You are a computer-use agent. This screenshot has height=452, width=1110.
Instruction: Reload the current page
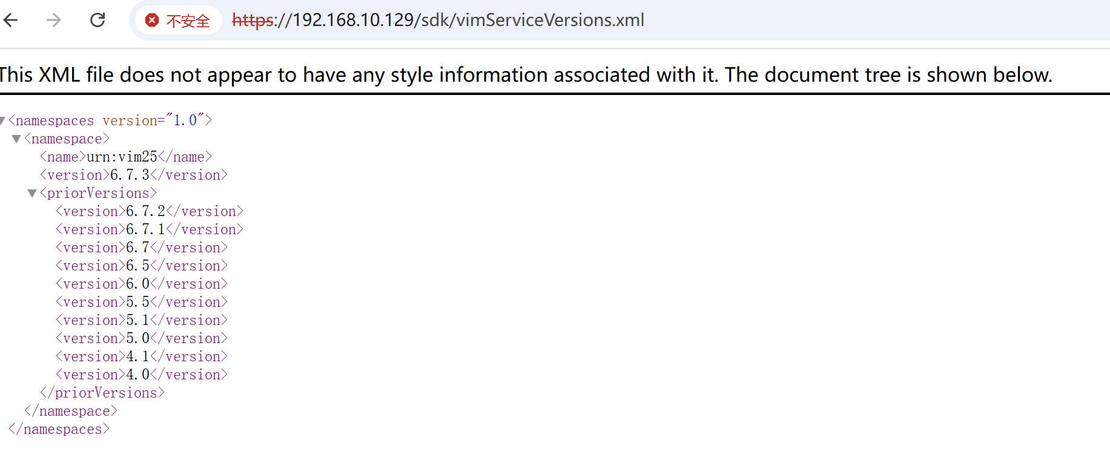point(97,20)
